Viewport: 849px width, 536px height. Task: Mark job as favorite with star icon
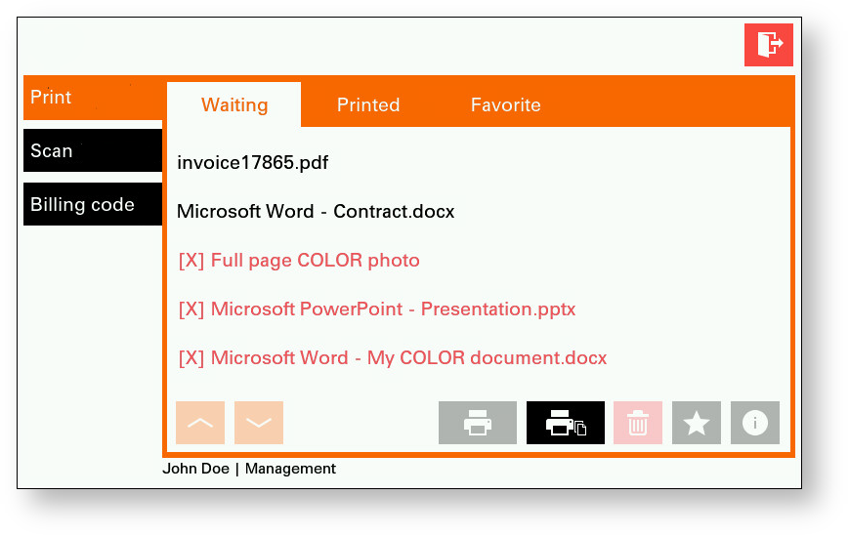tap(696, 423)
